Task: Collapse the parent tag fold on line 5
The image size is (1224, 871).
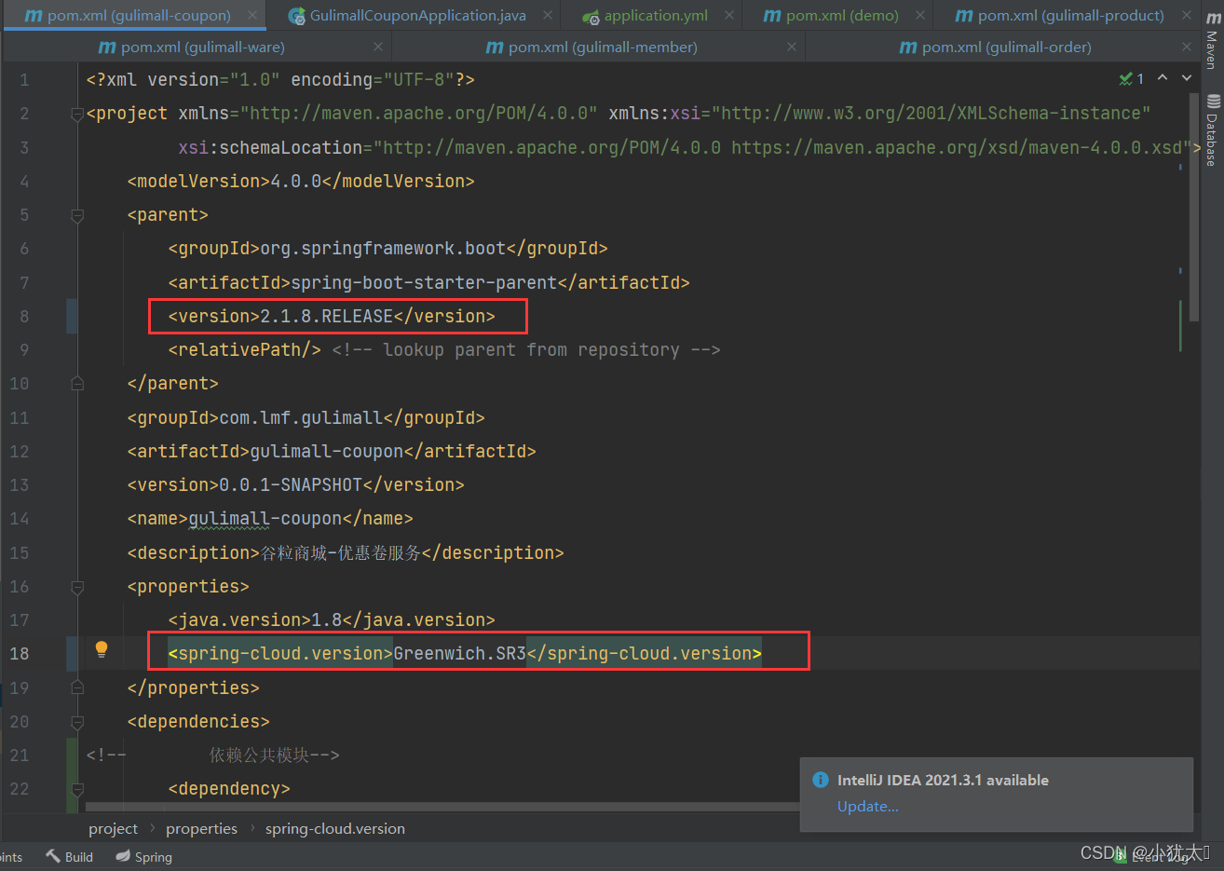Action: point(77,215)
